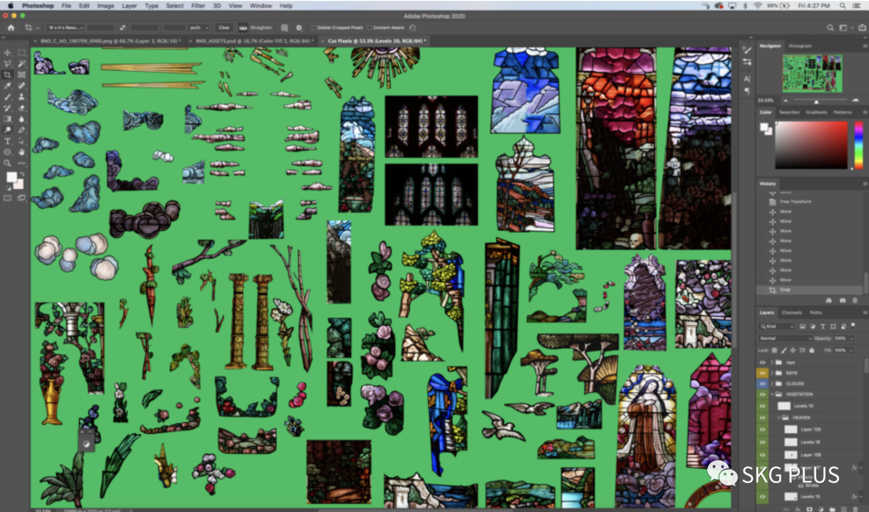Viewport: 869px width, 512px height.
Task: Open the Normal blend mode dropdown
Action: click(785, 338)
